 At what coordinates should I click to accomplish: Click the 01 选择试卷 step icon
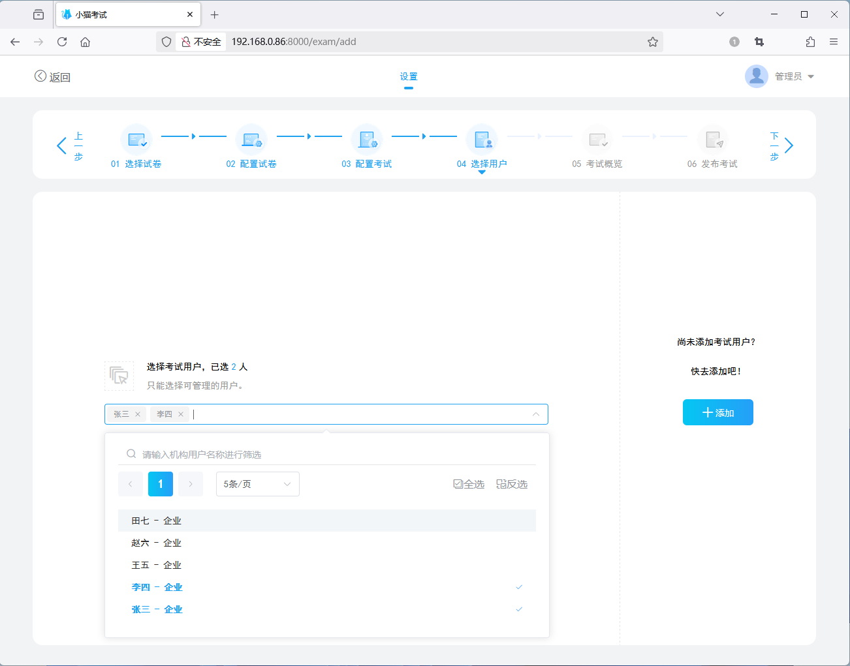136,139
